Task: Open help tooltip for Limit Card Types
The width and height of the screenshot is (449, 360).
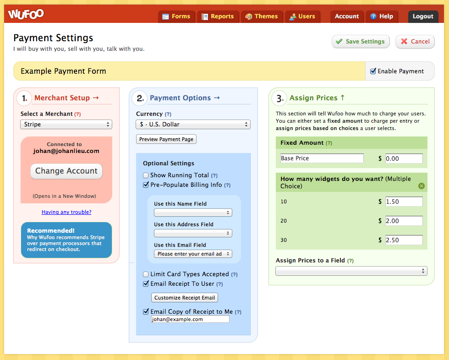Action: pos(234,274)
